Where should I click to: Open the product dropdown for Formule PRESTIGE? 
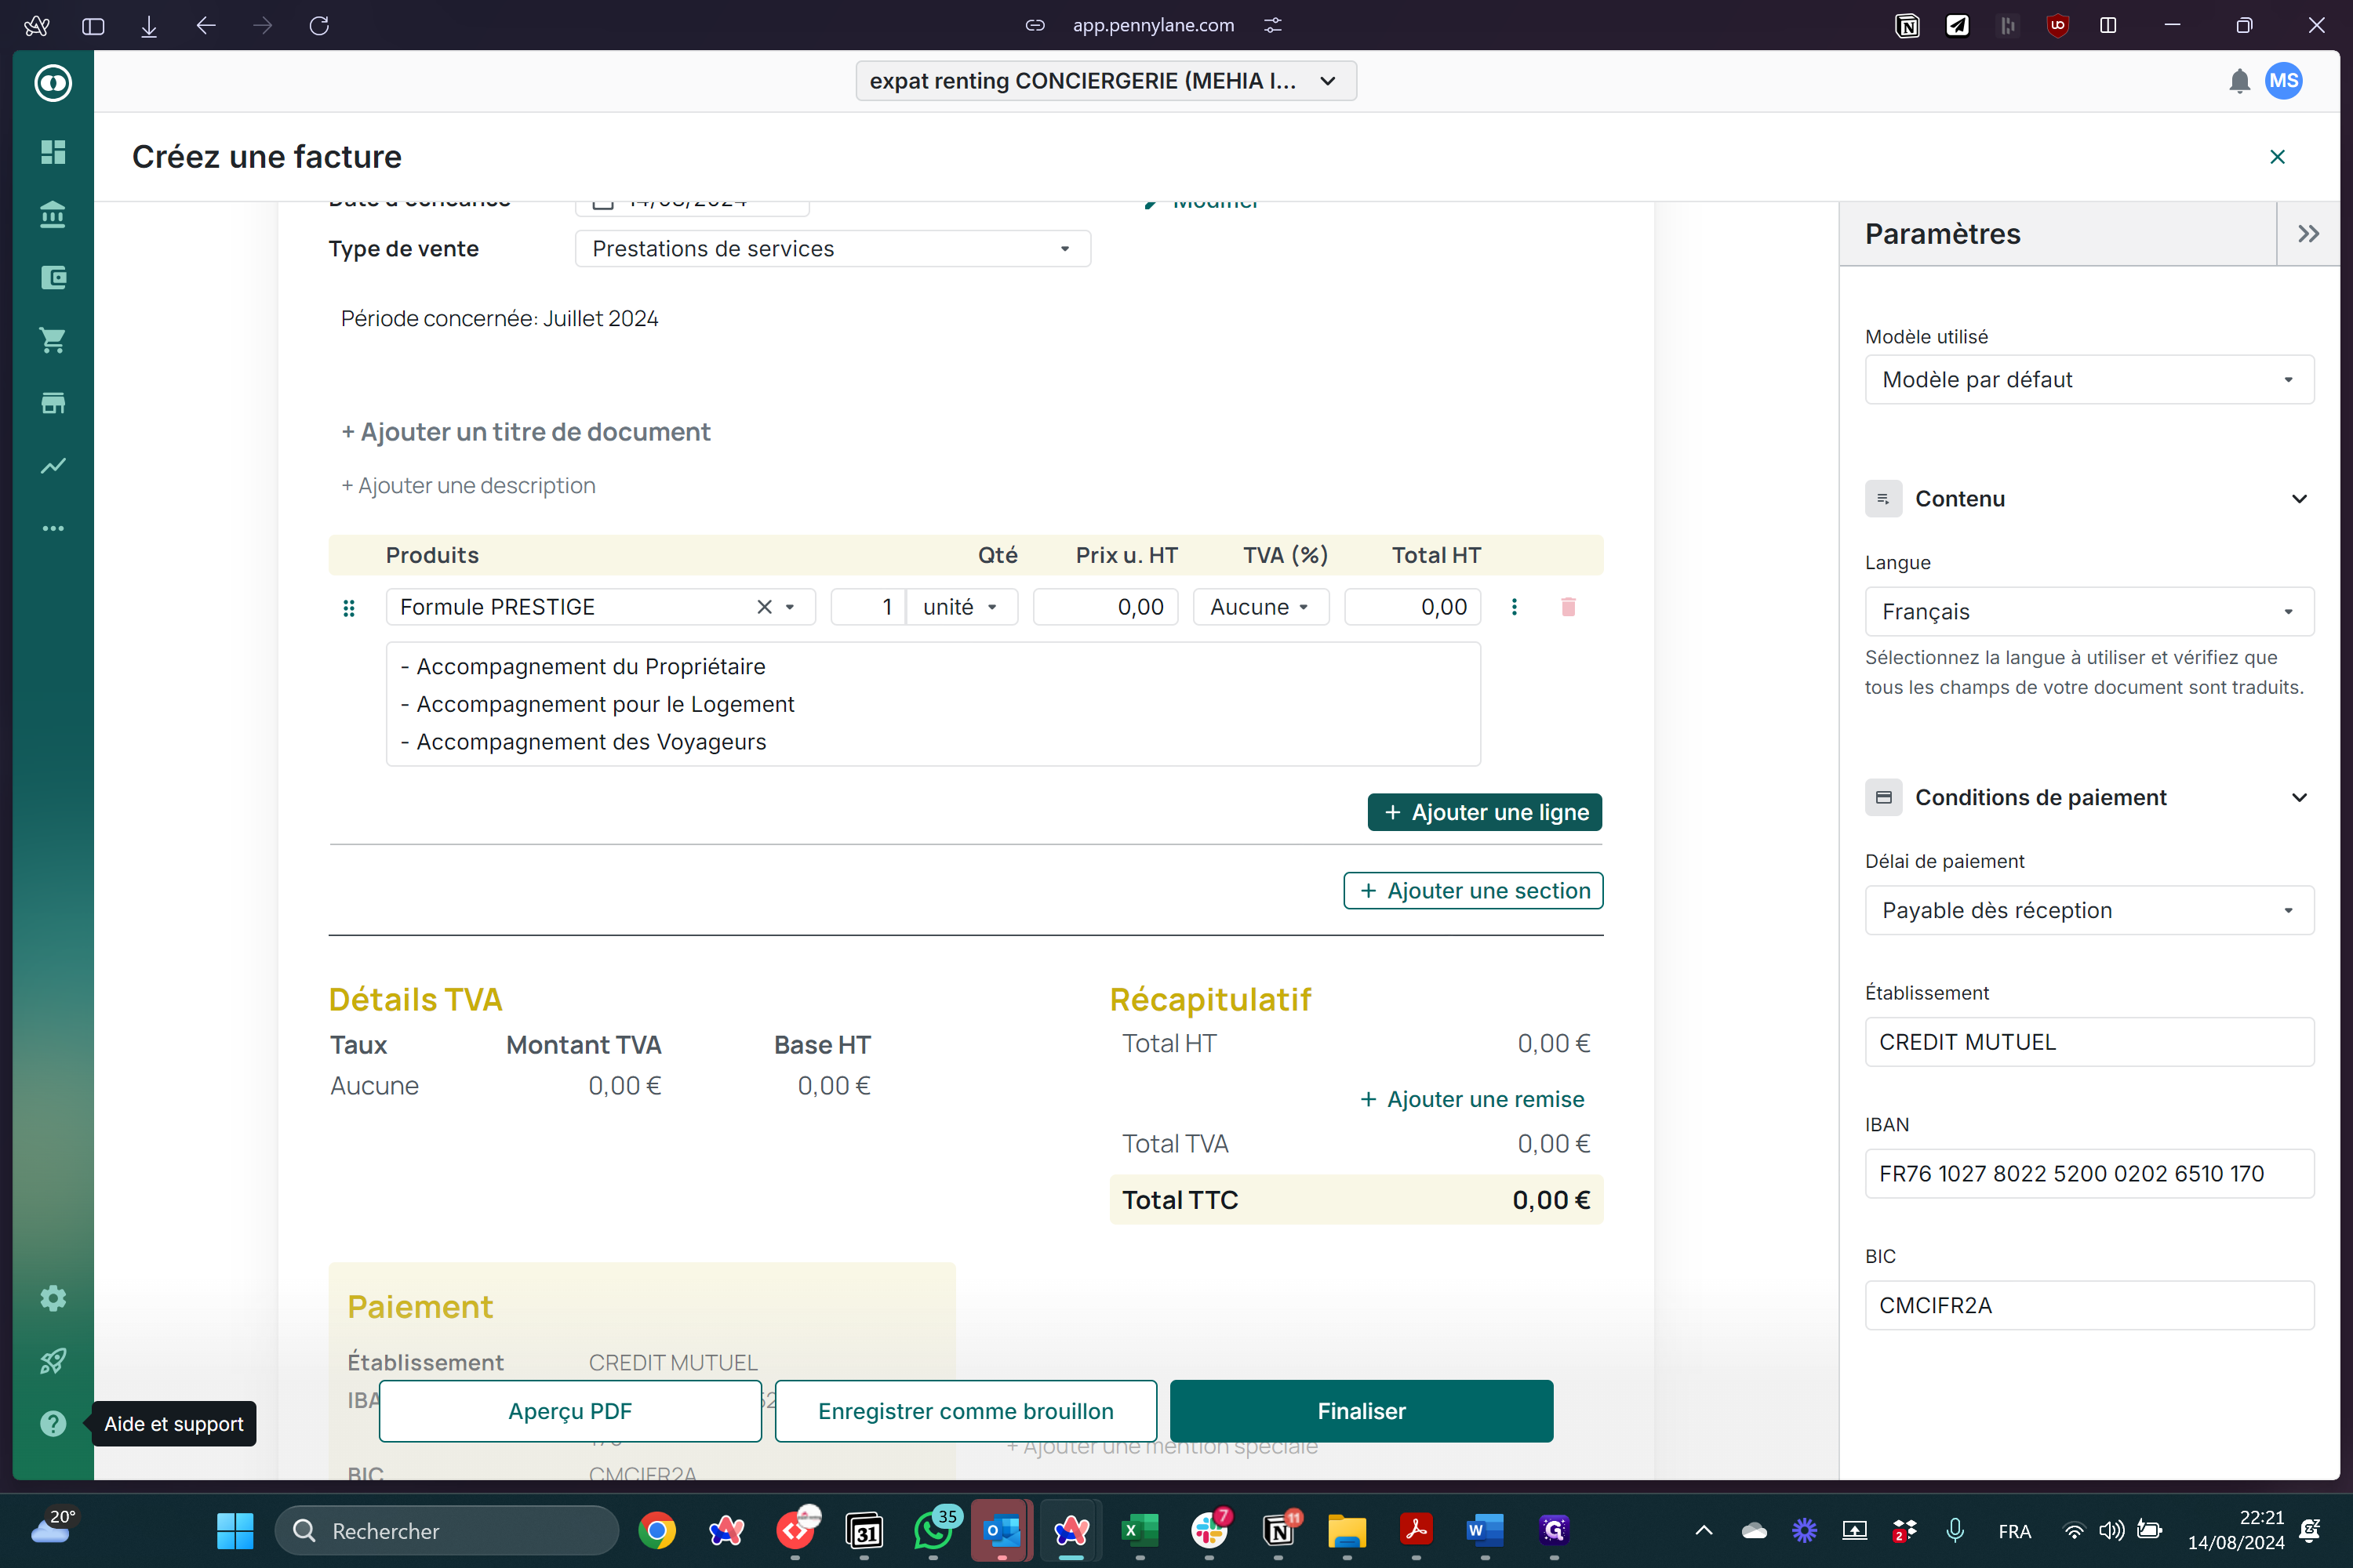(789, 607)
